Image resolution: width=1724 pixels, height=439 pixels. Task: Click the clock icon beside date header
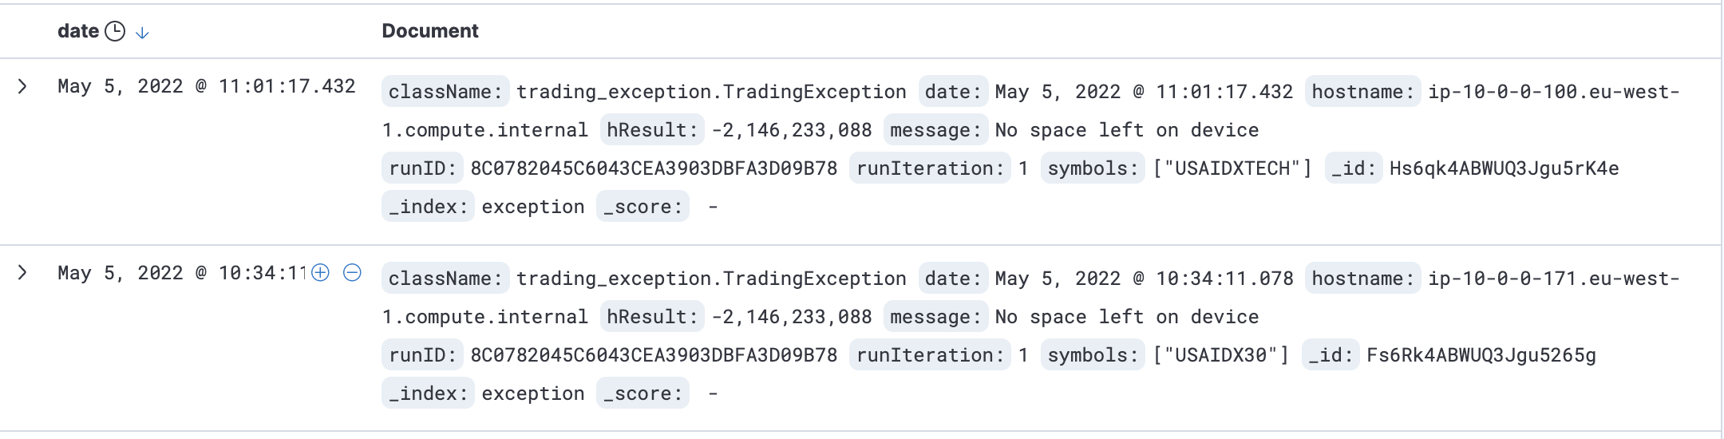point(116,31)
